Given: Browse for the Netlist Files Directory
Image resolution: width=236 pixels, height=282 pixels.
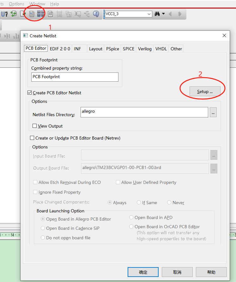Looking at the screenshot, I should tap(213, 112).
